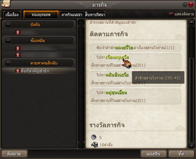Screen dimensions: 196x159
Task: Click the หลู่ชุนเอี้ยน NPC link
Action: tap(116, 93)
